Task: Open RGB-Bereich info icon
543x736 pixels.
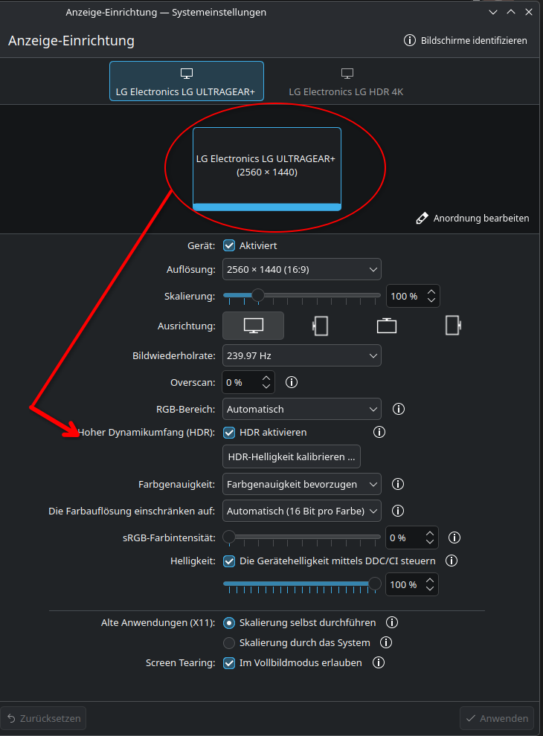Action: pos(399,409)
